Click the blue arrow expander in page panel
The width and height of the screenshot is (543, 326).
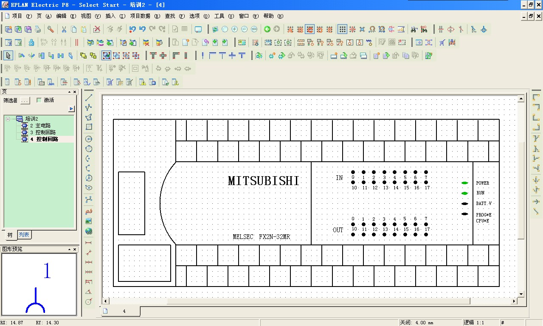(71, 109)
